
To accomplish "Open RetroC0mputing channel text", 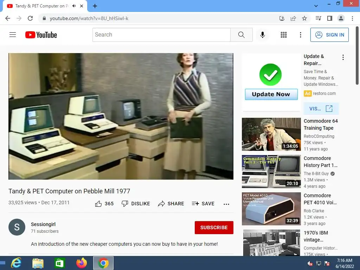I will 319,136.
